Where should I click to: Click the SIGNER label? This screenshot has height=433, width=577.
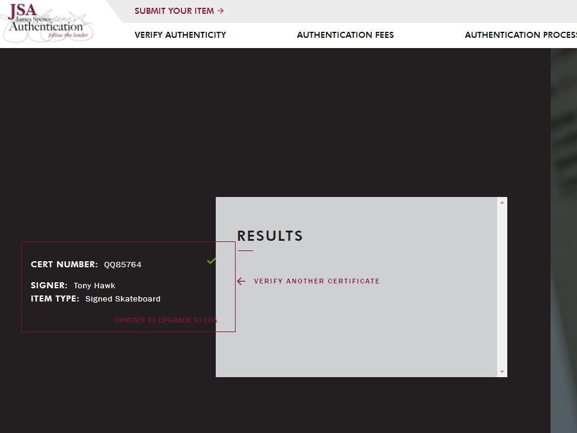49,285
